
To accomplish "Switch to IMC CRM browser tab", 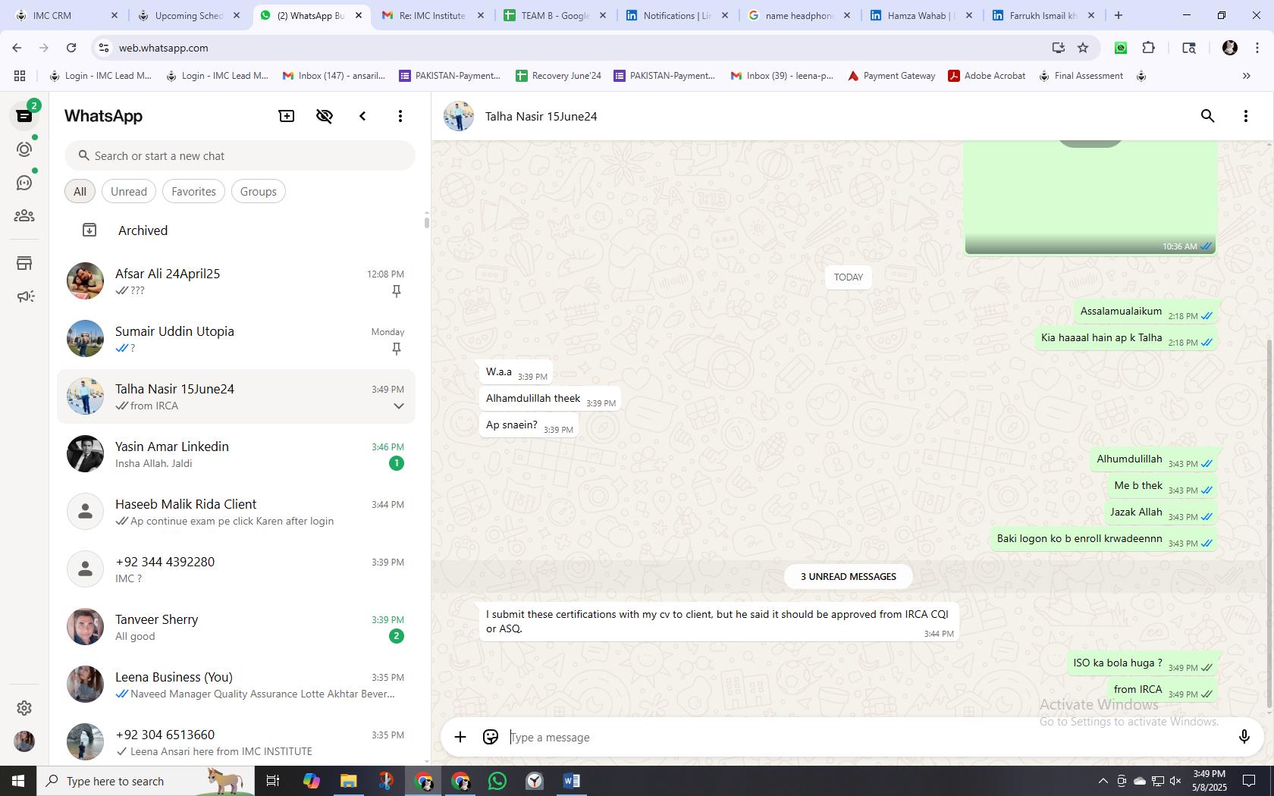I will pos(67,15).
